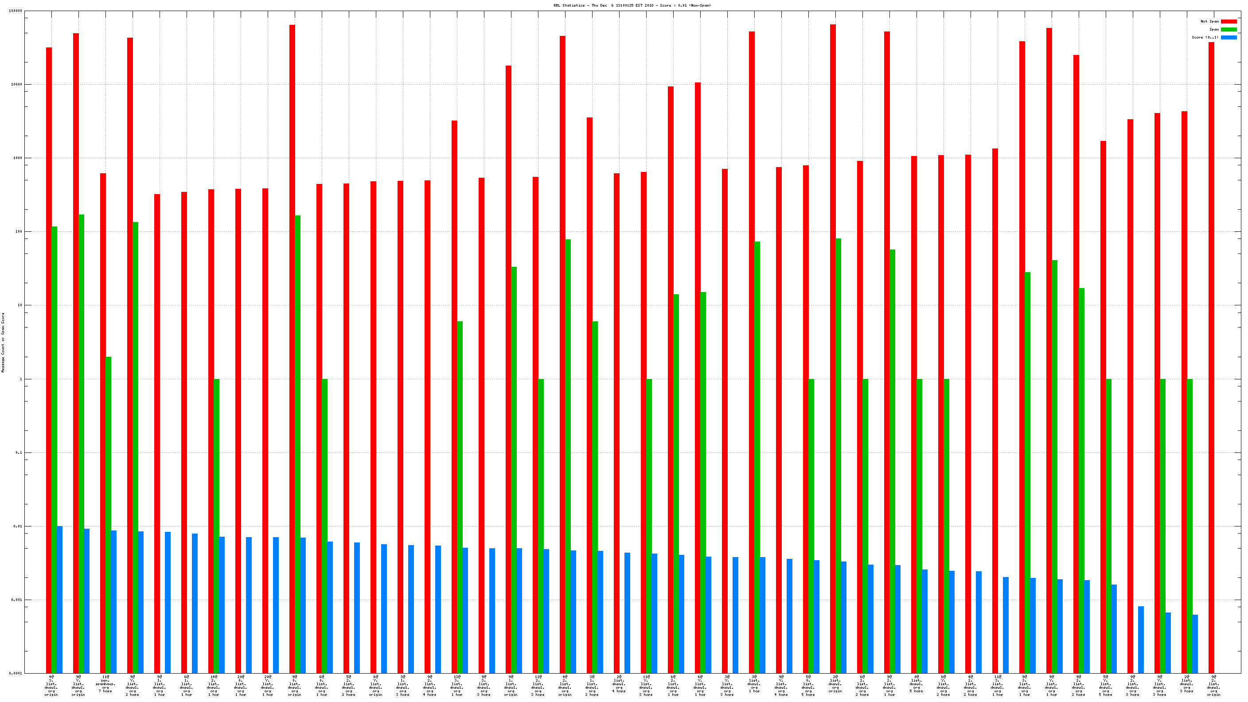The height and width of the screenshot is (702, 1248).
Task: Click the zen.spamhaus.org 7 hops x-axis label
Action: click(x=105, y=683)
